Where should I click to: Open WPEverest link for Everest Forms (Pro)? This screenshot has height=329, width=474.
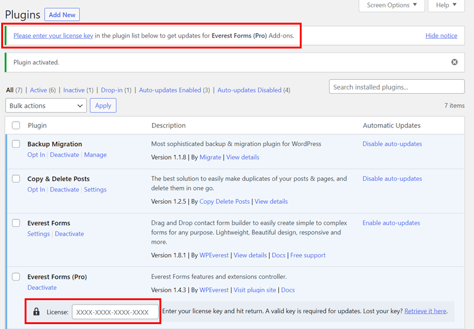214,290
